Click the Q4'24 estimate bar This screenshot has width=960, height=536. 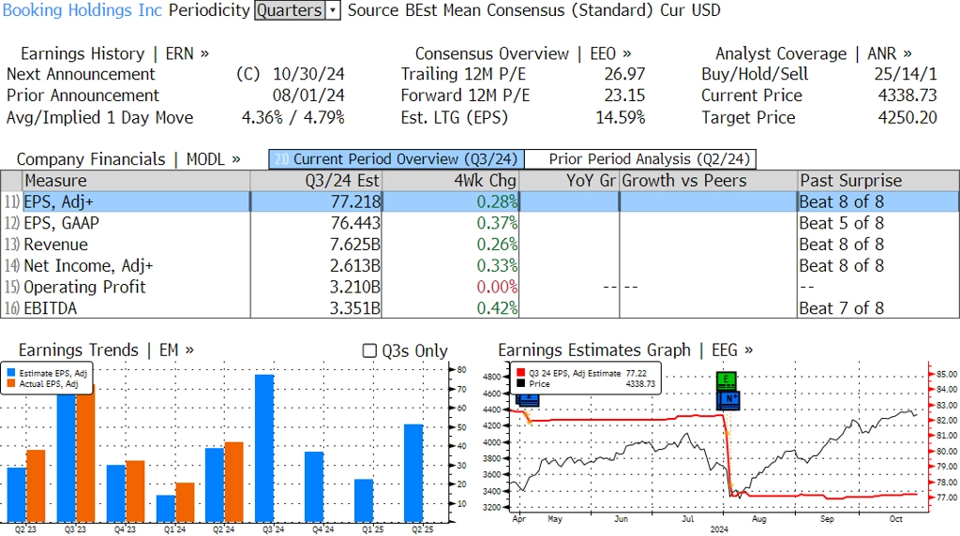pos(314,486)
